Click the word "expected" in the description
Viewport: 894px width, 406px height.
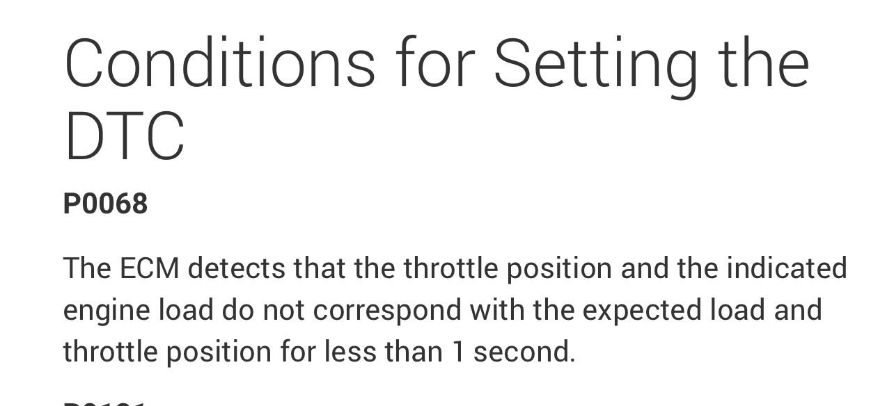pos(642,310)
